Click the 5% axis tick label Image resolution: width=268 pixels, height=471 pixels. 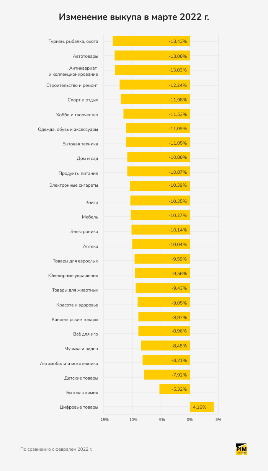click(218, 419)
